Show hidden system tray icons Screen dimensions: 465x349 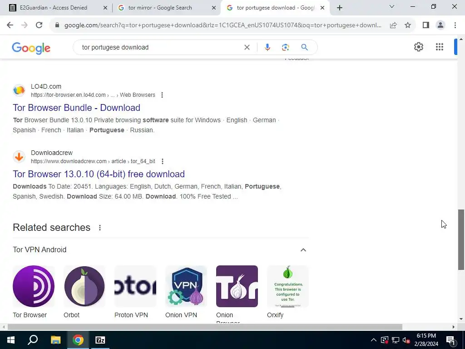click(x=374, y=340)
